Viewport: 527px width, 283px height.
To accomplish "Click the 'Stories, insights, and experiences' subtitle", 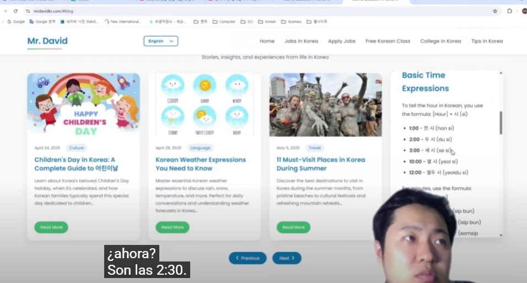I will tap(265, 57).
